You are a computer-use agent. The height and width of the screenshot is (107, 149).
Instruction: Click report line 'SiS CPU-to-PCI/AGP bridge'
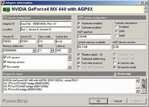coord(26,83)
